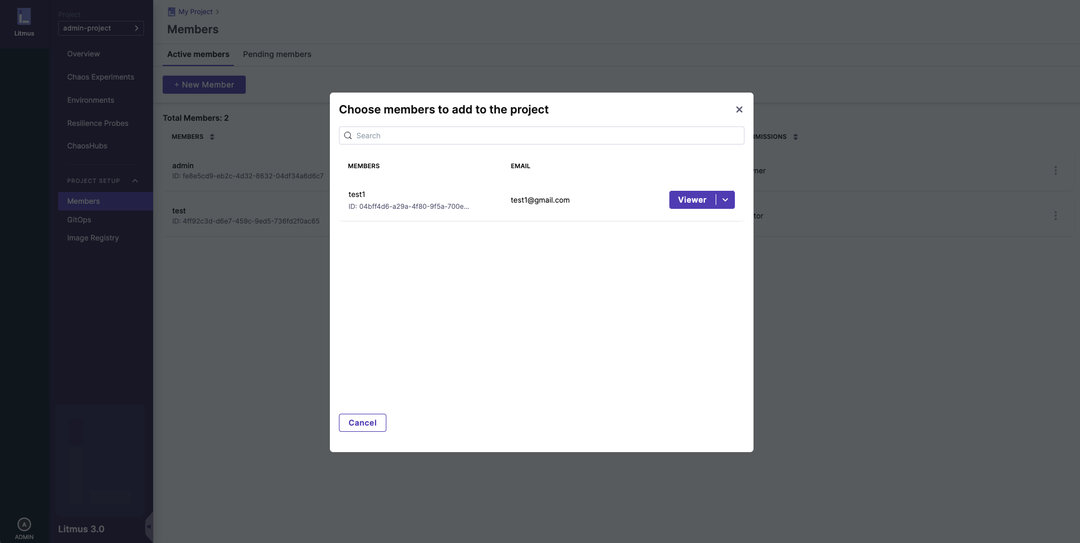Go to Resilience Probes page

tap(98, 123)
